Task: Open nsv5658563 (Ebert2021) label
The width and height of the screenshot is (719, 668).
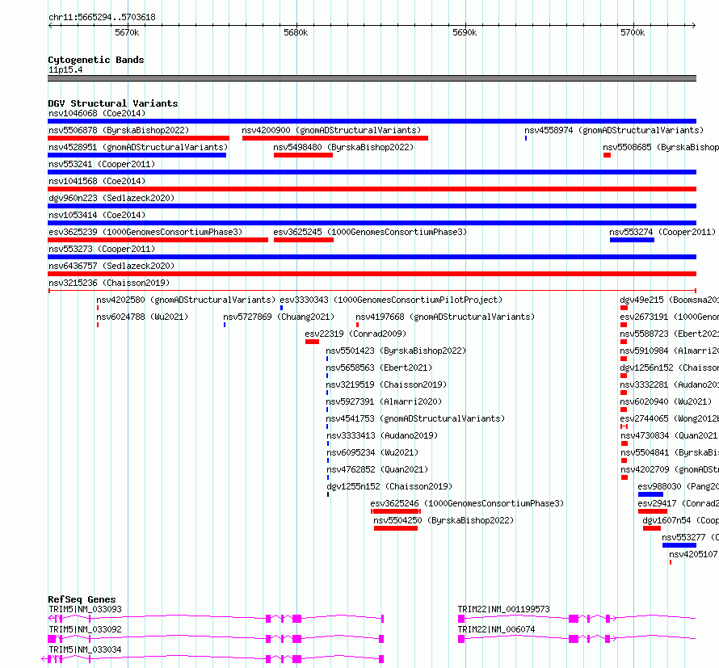Action: 379,368
